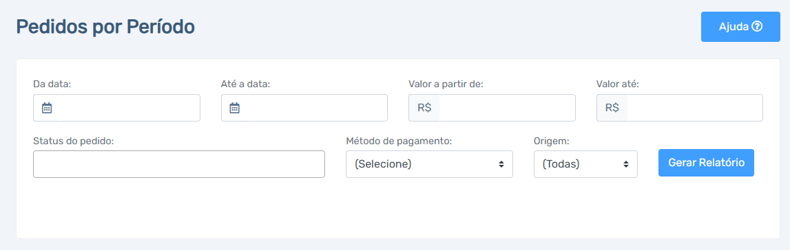Open the Ajuda help button
The height and width of the screenshot is (250, 790).
pos(740,27)
